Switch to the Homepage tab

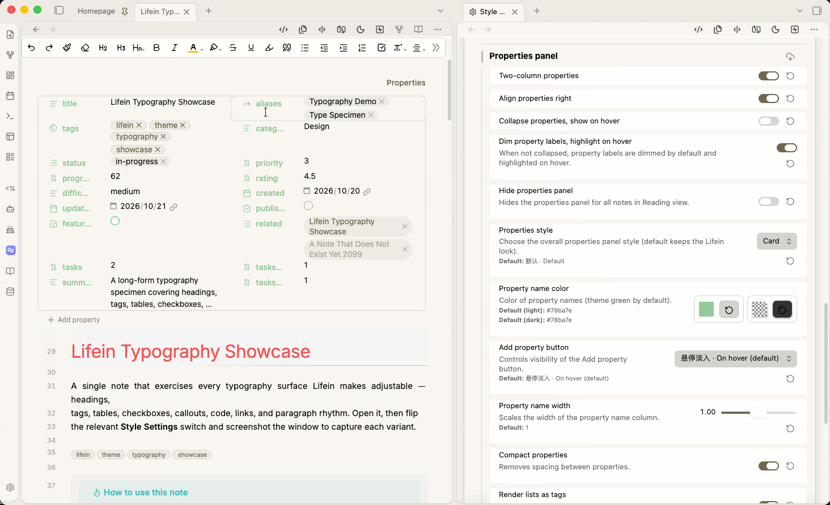point(96,11)
